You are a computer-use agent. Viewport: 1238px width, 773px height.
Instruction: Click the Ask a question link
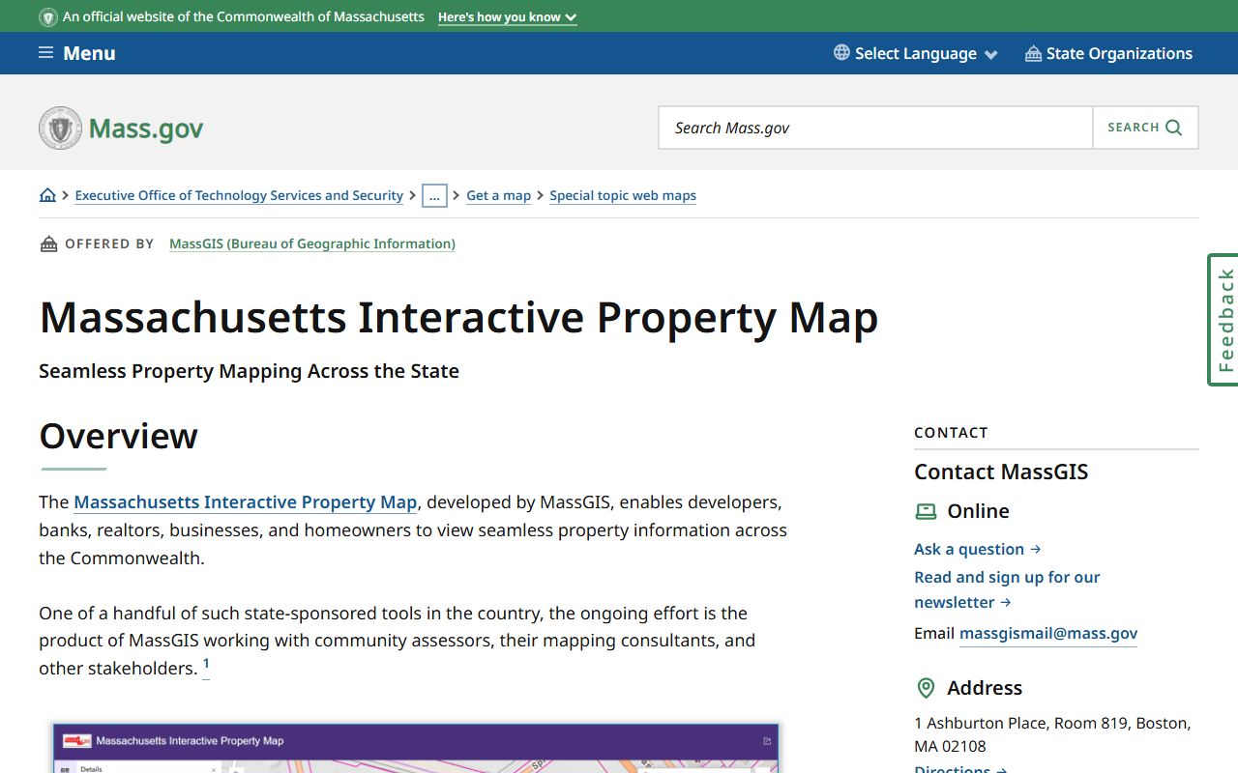(977, 549)
